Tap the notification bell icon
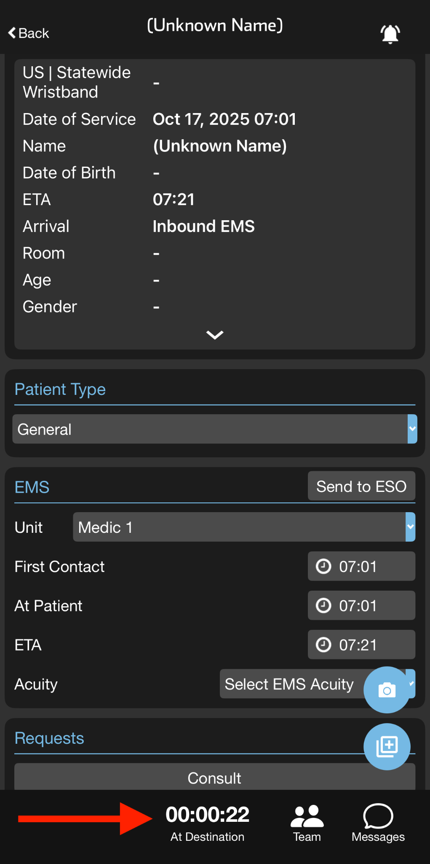The width and height of the screenshot is (430, 864). [x=390, y=34]
